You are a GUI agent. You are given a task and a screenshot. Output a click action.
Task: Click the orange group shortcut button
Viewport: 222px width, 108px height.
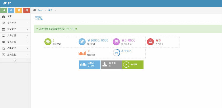[19, 10]
